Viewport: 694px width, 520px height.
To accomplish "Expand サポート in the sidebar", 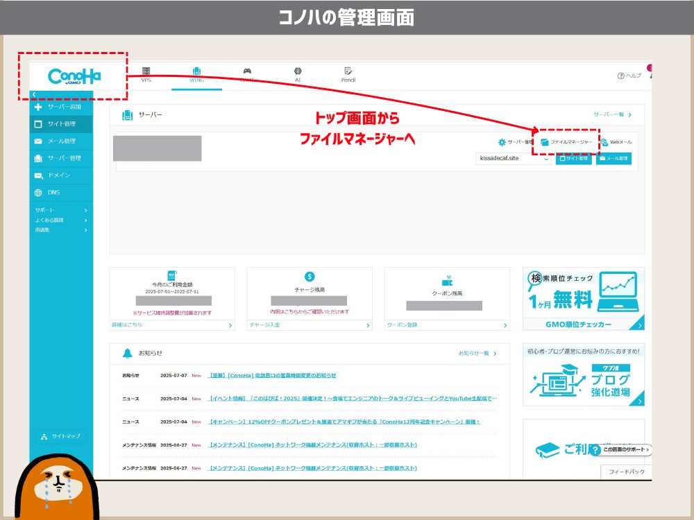I will (x=61, y=210).
